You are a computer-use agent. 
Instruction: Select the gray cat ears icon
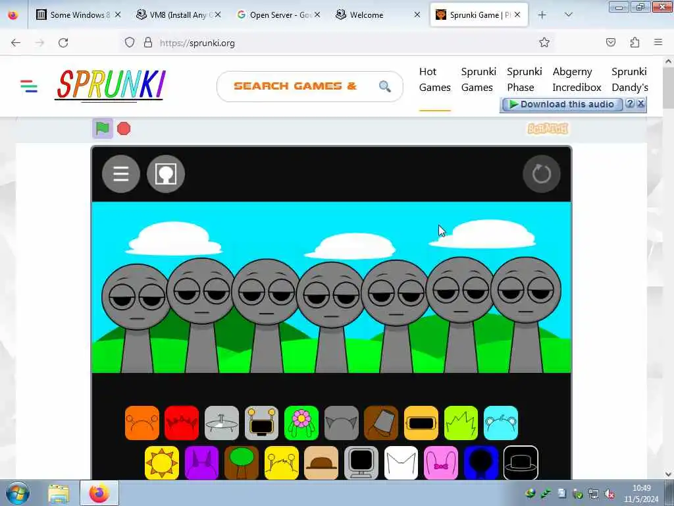(x=342, y=423)
